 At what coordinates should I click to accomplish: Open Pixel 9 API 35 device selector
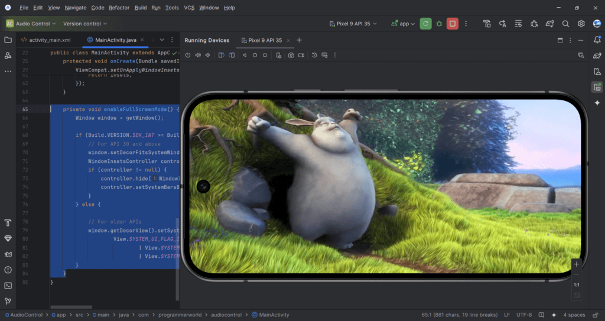click(353, 24)
